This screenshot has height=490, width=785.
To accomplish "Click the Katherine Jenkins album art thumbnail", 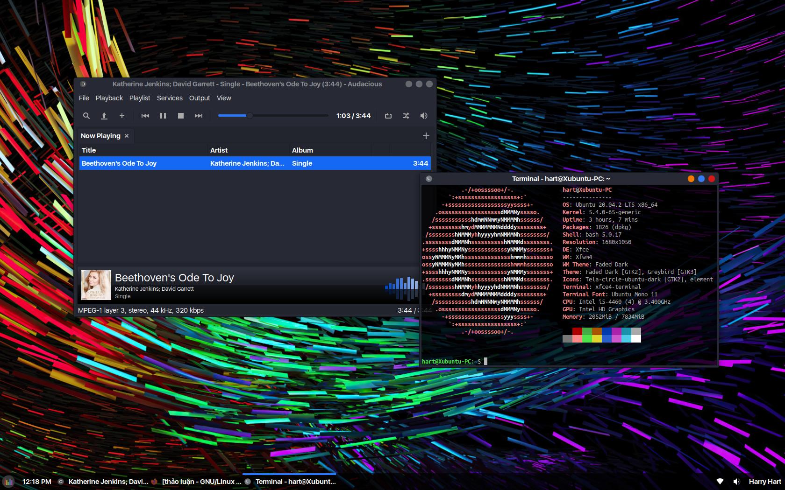I will (96, 285).
